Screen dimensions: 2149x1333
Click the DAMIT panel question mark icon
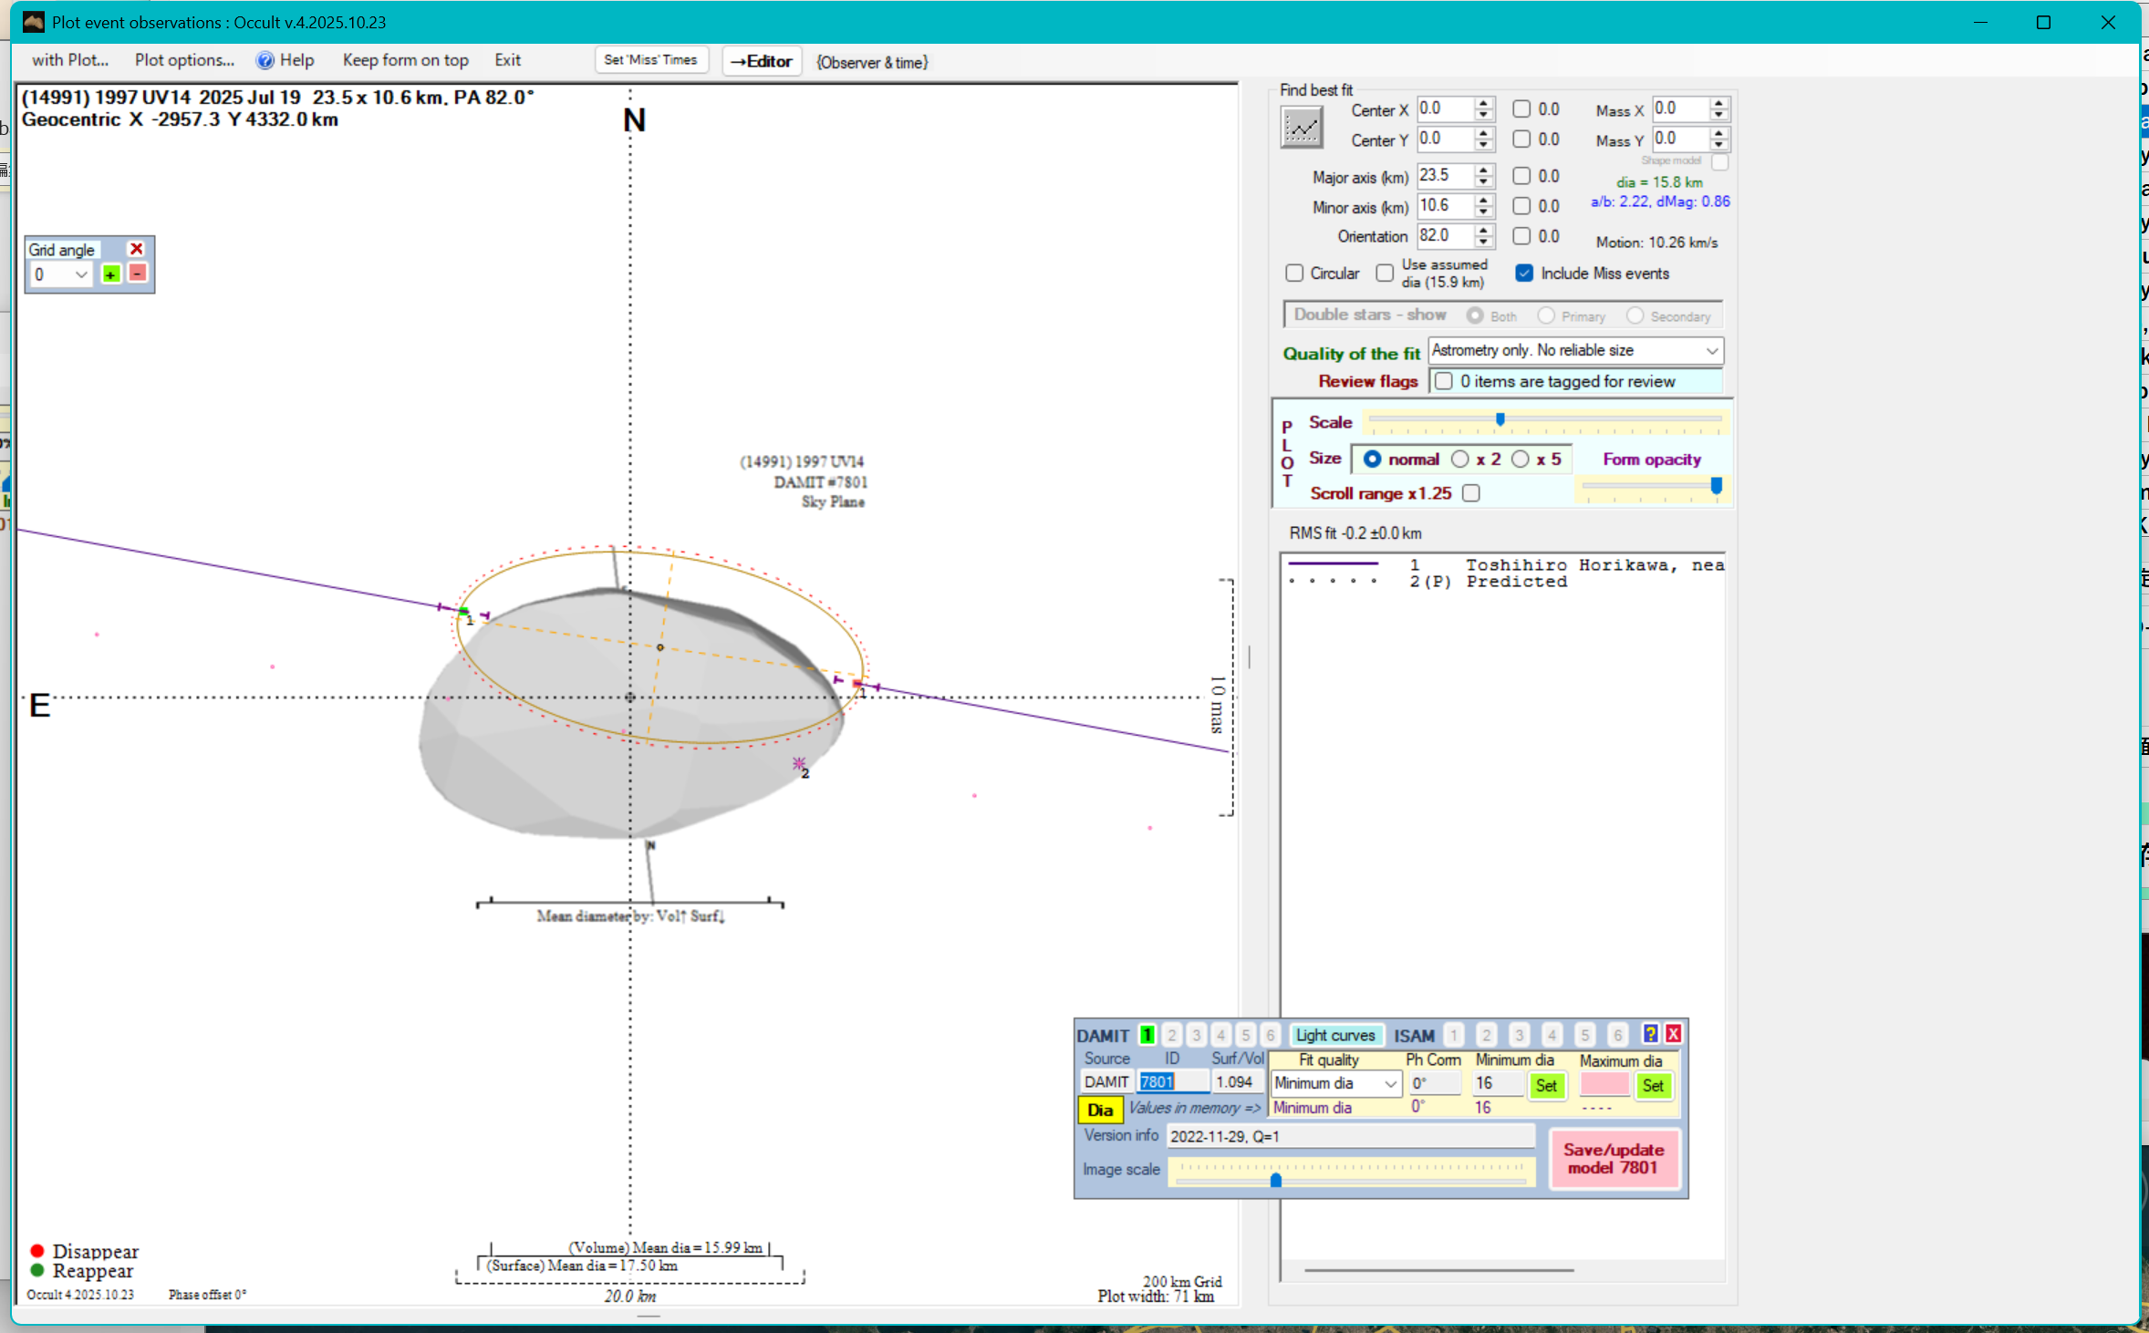click(1650, 1034)
